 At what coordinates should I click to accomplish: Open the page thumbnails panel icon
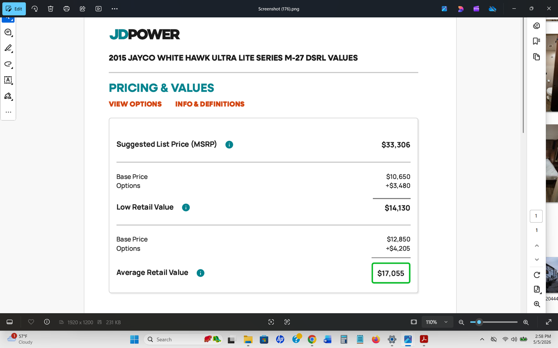(x=536, y=57)
